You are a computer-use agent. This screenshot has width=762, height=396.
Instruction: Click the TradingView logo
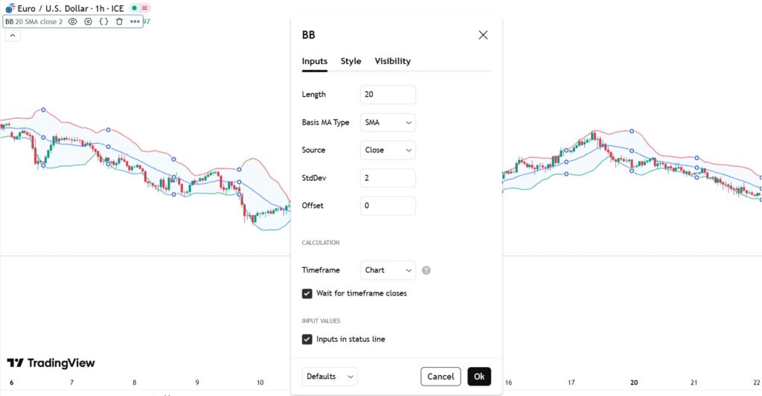coord(51,363)
